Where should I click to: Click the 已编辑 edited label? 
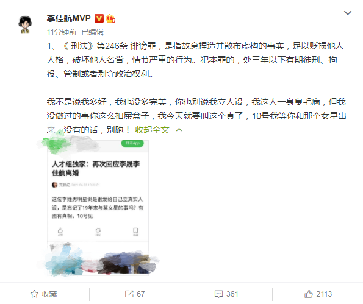[92, 32]
